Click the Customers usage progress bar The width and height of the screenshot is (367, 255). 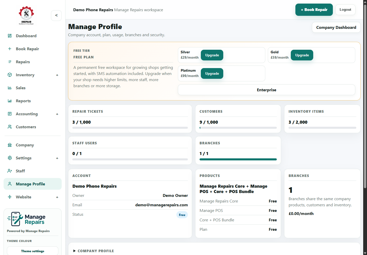click(238, 128)
